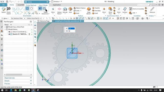164x92 pixels.
Task: Open the Datum Plane tool
Action: [59, 11]
